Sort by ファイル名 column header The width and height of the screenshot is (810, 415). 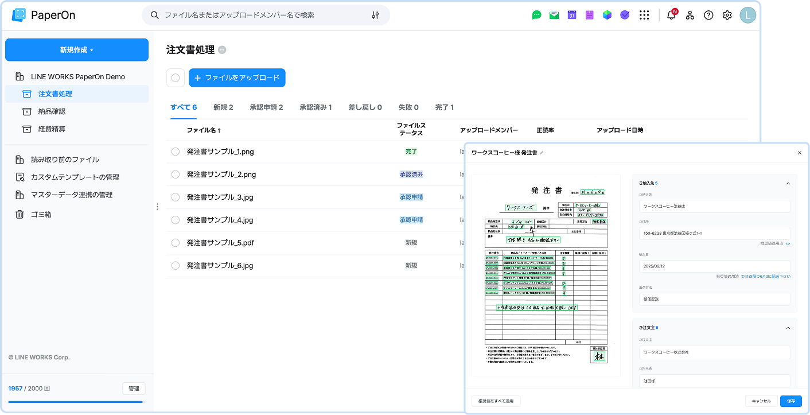(x=204, y=130)
